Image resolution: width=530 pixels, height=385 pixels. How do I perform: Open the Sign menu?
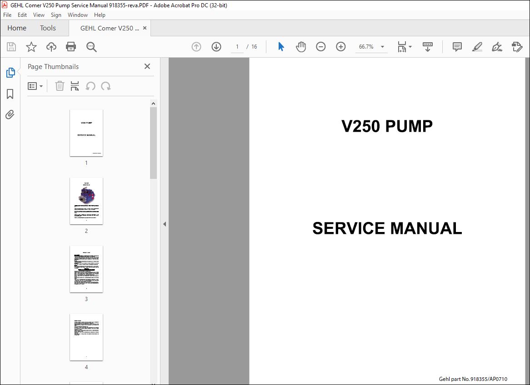point(56,15)
